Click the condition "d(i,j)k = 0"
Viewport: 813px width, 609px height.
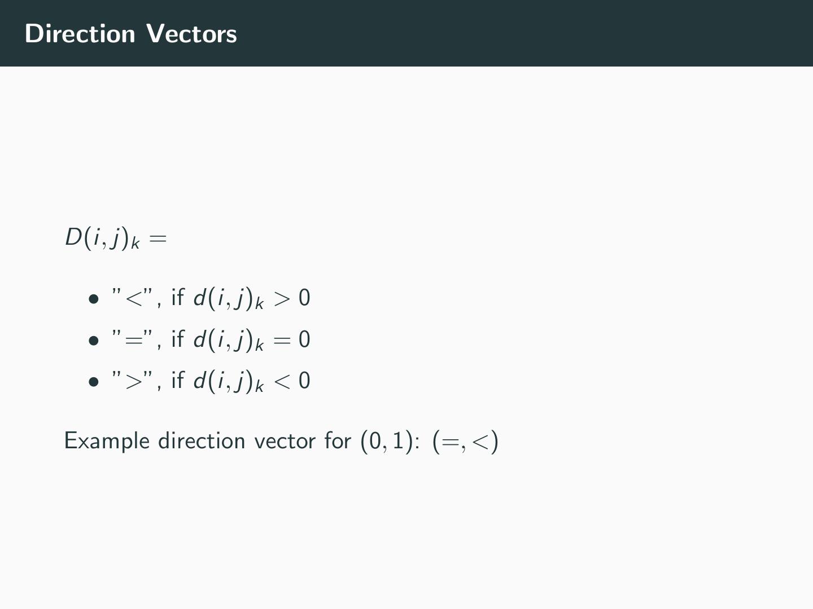click(252, 340)
